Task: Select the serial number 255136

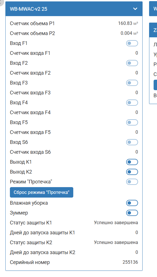Action: click(x=130, y=262)
